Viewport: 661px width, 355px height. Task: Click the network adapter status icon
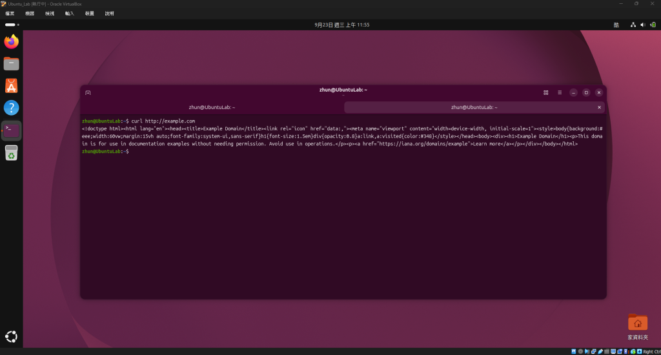click(x=594, y=351)
